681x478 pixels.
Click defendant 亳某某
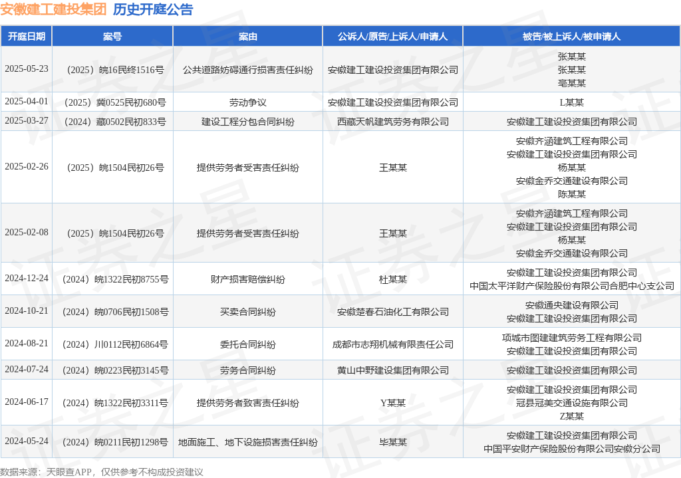[x=571, y=83]
